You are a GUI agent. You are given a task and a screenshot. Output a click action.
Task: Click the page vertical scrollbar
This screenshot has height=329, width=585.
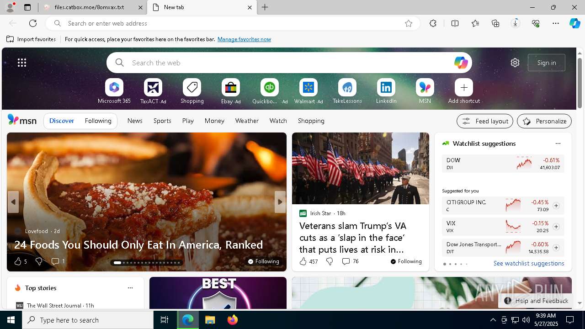[x=580, y=84]
